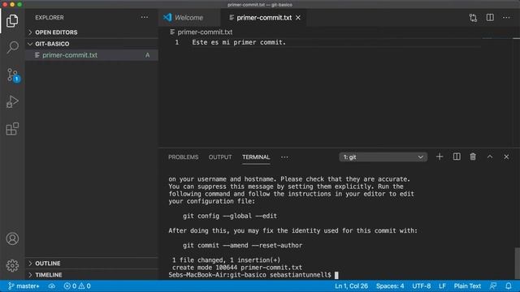
Task: Open notifications bell in status bar
Action: (509, 286)
